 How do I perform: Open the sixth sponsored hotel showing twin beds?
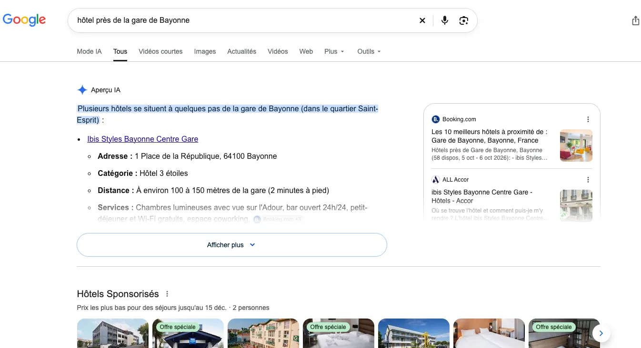click(x=489, y=333)
